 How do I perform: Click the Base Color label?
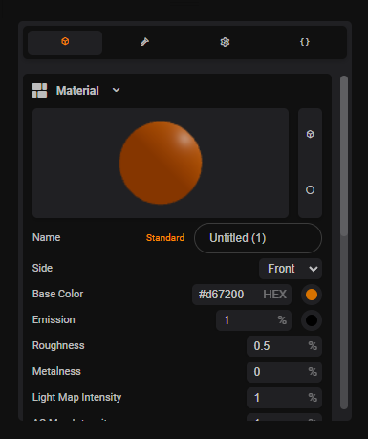tap(57, 294)
